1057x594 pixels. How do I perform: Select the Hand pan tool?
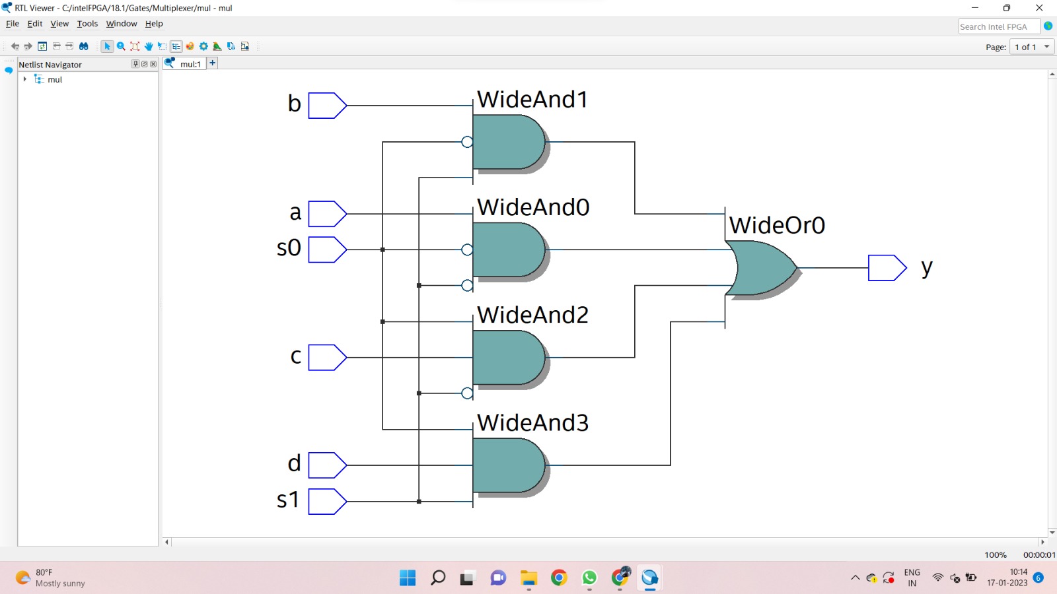coord(149,46)
